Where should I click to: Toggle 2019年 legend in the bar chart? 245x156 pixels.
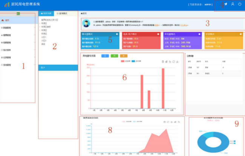136,61
